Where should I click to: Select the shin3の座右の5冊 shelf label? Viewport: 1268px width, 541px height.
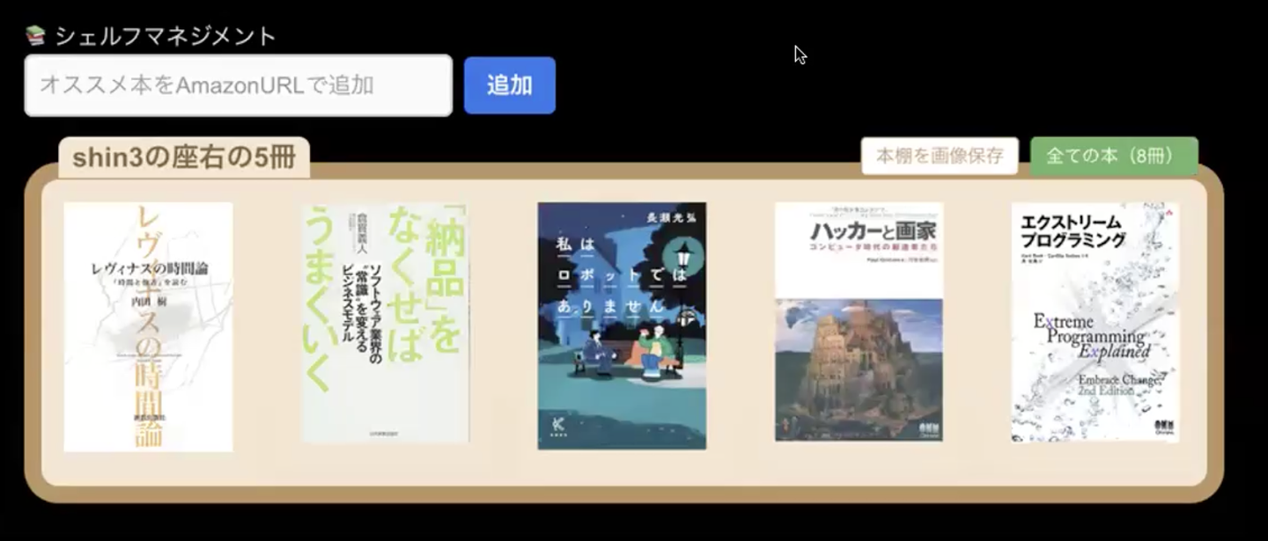pos(184,157)
